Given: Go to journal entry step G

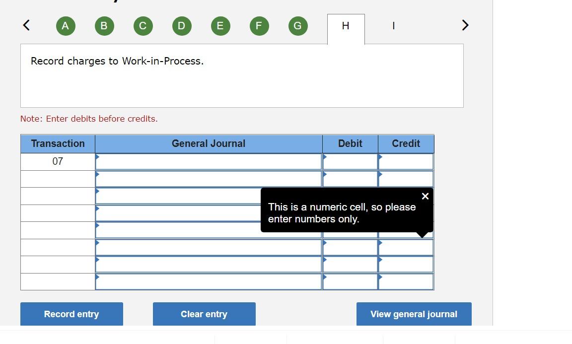Looking at the screenshot, I should [x=298, y=26].
